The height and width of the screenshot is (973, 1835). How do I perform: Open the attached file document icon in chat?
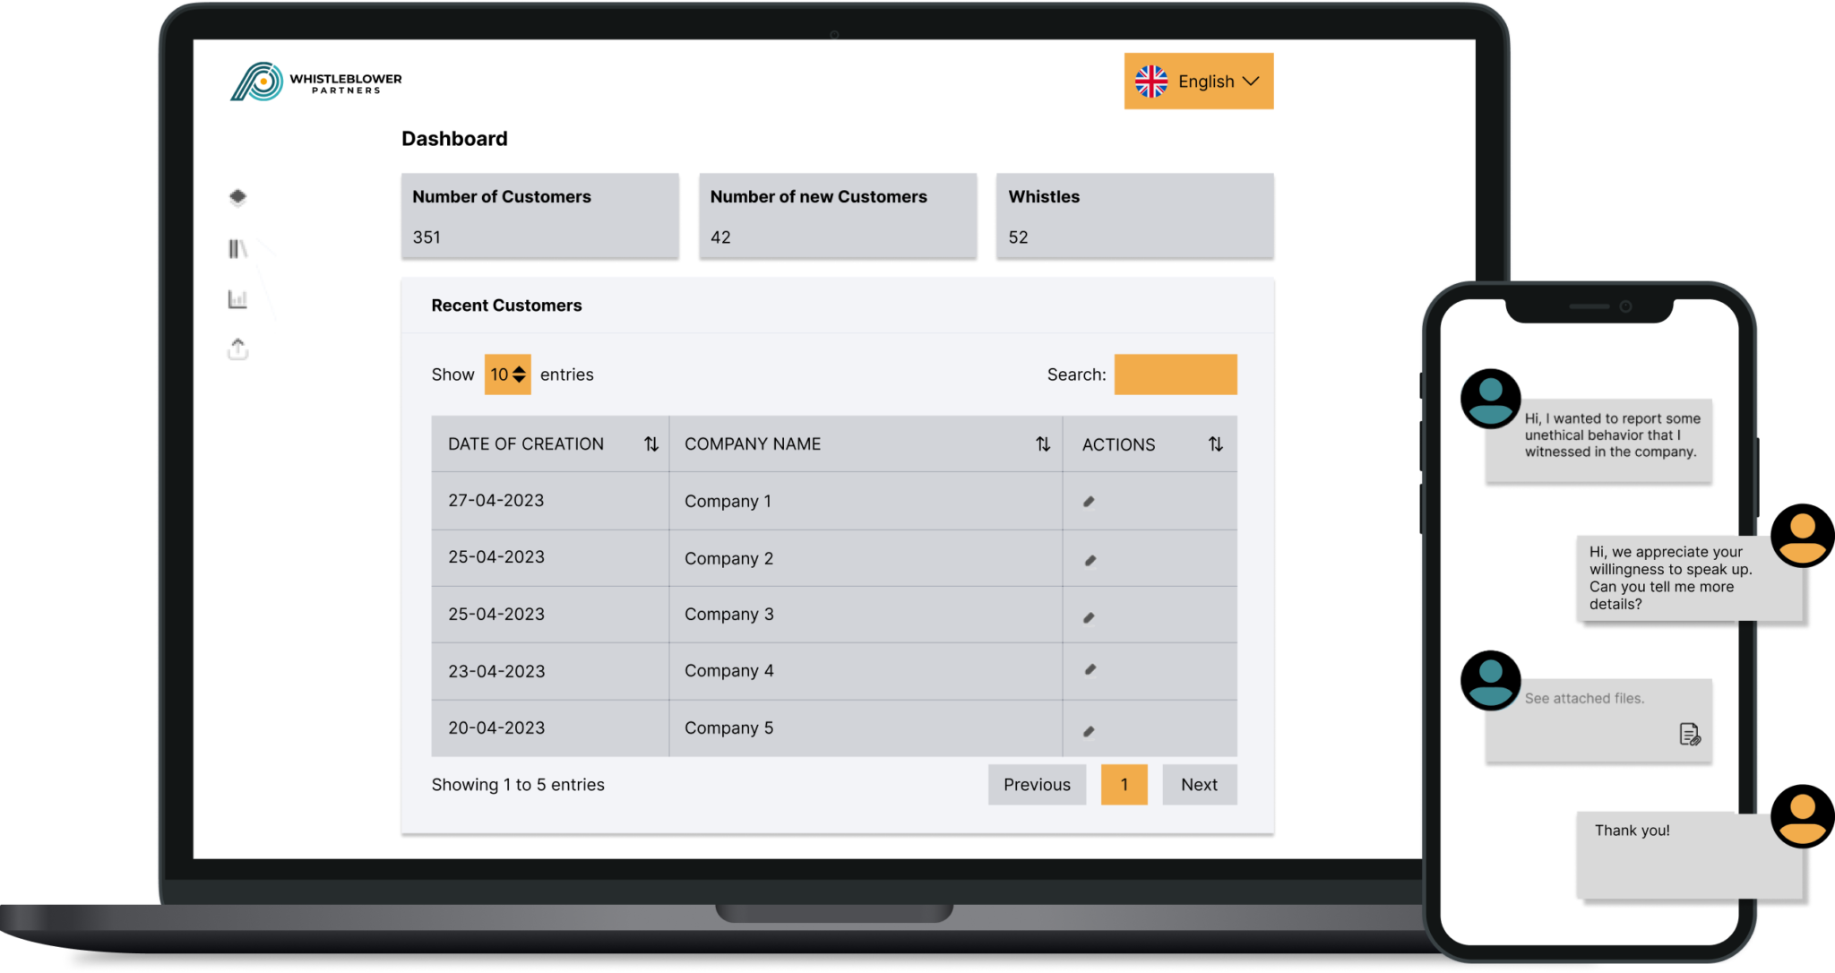[x=1689, y=735]
